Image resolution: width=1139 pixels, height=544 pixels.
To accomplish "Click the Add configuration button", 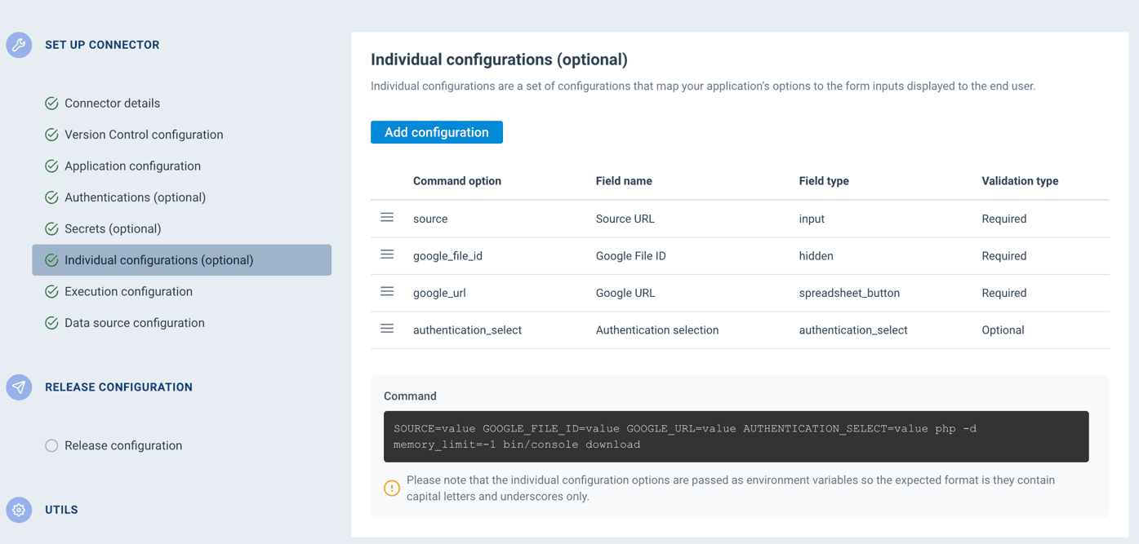I will (436, 131).
